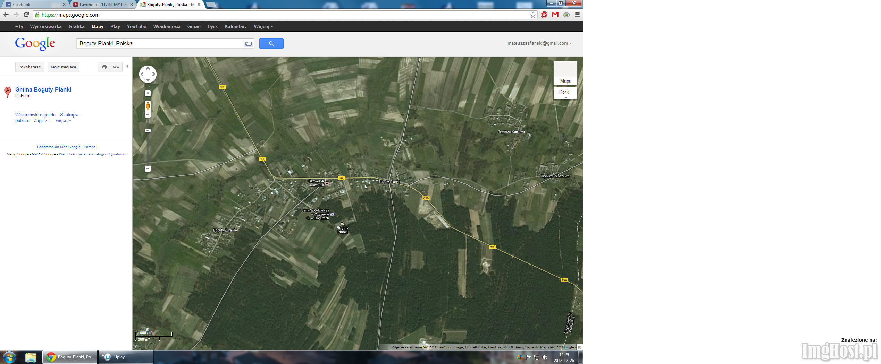Open Warunki korzystania z usługi link
Screen dimensions: 881x364
click(x=82, y=154)
